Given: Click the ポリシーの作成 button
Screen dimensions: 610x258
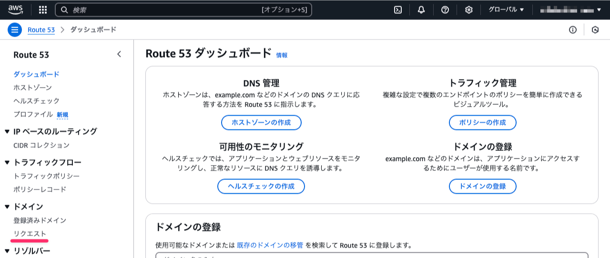Looking at the screenshot, I should pos(483,122).
